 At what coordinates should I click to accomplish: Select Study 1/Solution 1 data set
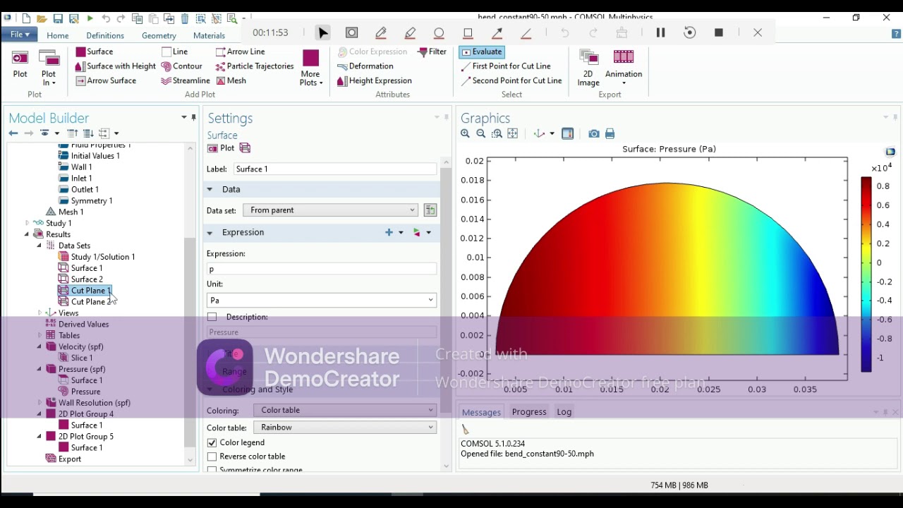click(x=97, y=257)
